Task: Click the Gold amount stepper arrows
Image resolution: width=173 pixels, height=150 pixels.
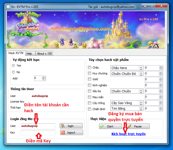Action: pos(161,79)
